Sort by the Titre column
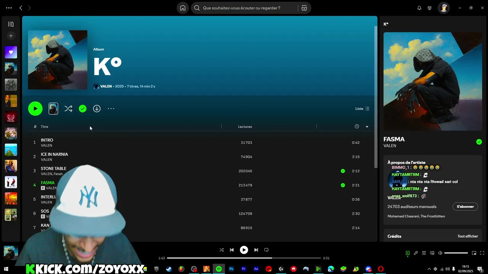Image resolution: width=488 pixels, height=274 pixels. click(45, 127)
